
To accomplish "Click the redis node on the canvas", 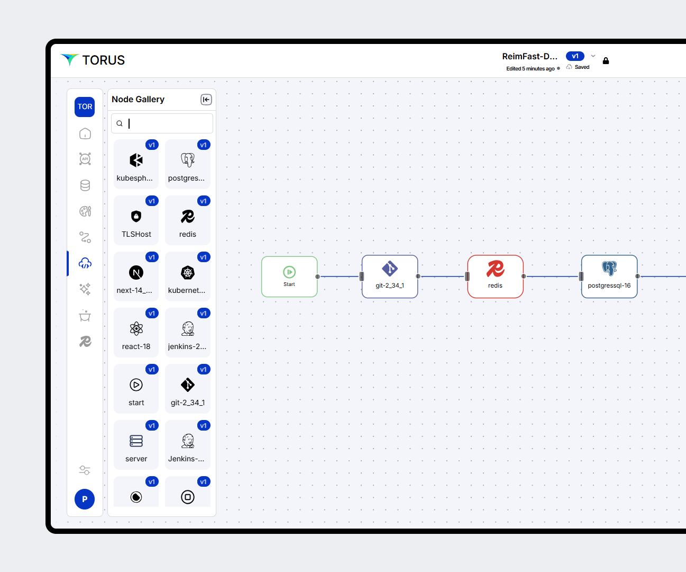I will click(x=495, y=276).
